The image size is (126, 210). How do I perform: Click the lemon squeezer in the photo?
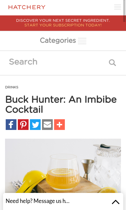(32, 181)
